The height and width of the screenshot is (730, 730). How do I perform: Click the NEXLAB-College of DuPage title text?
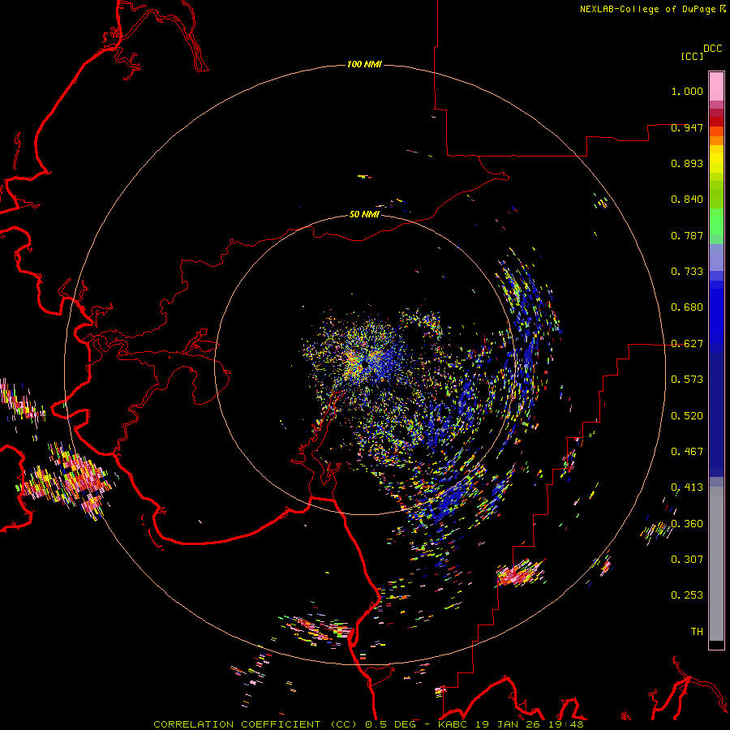point(647,9)
